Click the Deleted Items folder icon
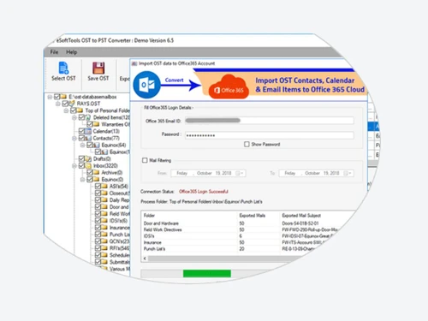This screenshot has width=428, height=321. 88,117
